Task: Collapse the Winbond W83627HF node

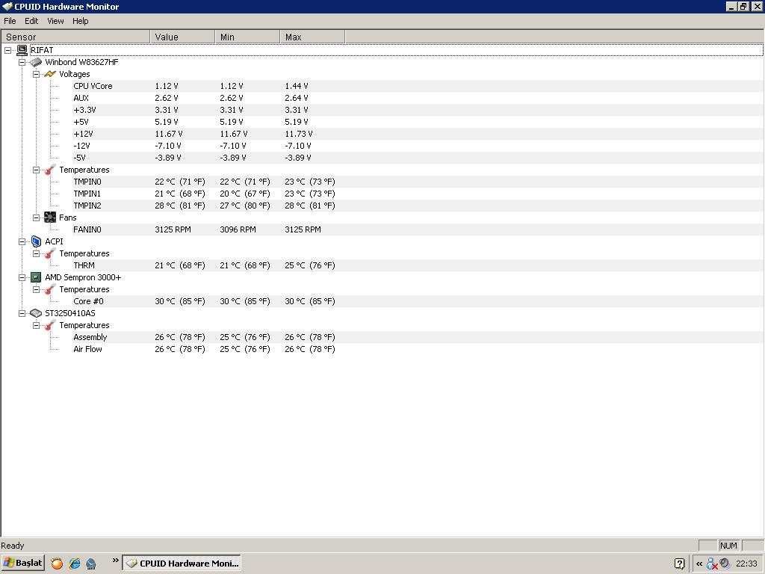Action: click(22, 63)
